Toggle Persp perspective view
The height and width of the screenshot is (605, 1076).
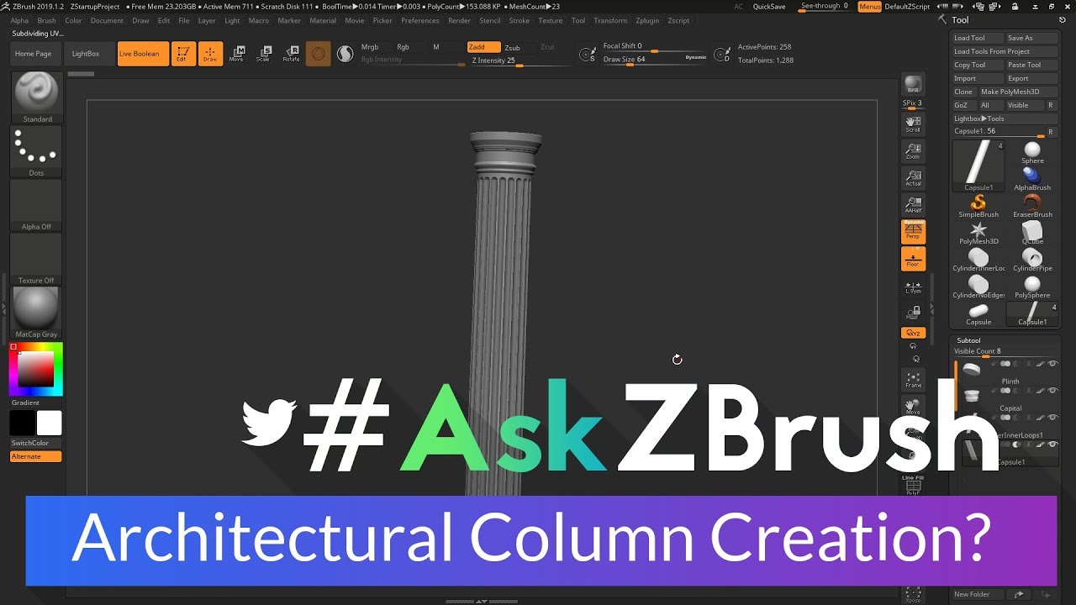[x=913, y=231]
